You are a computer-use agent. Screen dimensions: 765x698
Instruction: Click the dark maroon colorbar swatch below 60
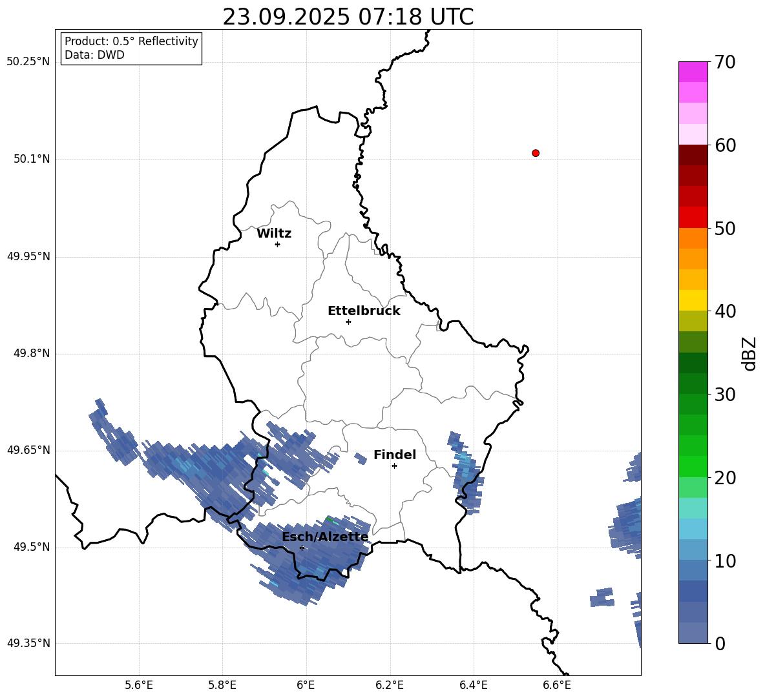(693, 155)
